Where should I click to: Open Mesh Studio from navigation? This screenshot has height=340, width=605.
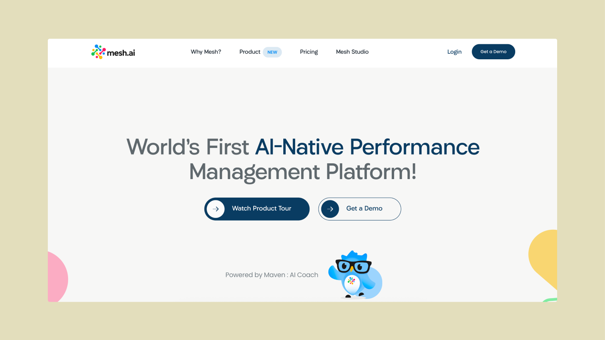tap(352, 52)
